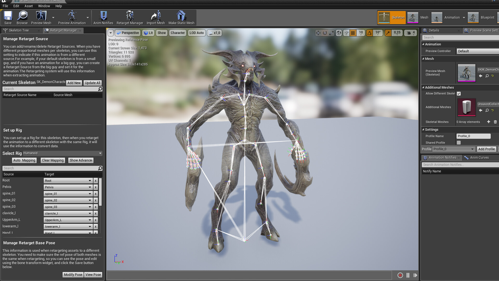Click the bone mapping list scrollbar

tap(100, 192)
